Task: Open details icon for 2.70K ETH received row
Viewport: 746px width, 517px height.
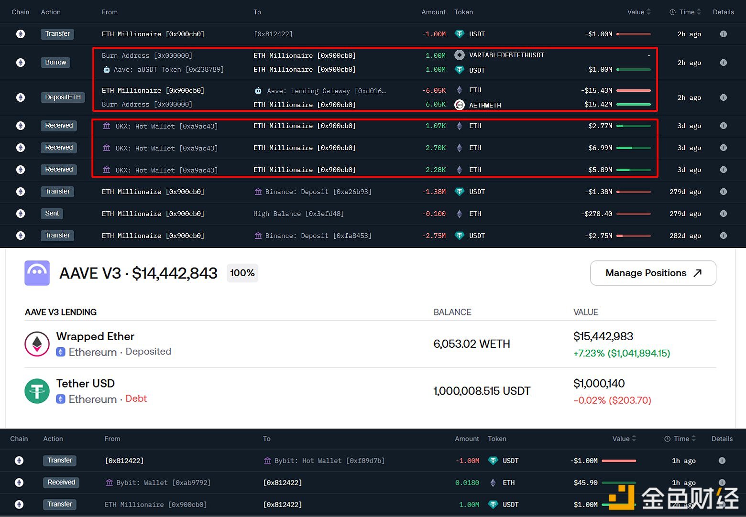Action: coord(723,148)
